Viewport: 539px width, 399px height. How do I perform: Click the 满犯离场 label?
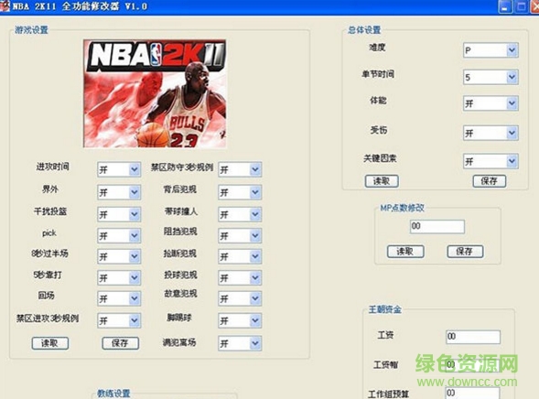pyautogui.click(x=179, y=342)
